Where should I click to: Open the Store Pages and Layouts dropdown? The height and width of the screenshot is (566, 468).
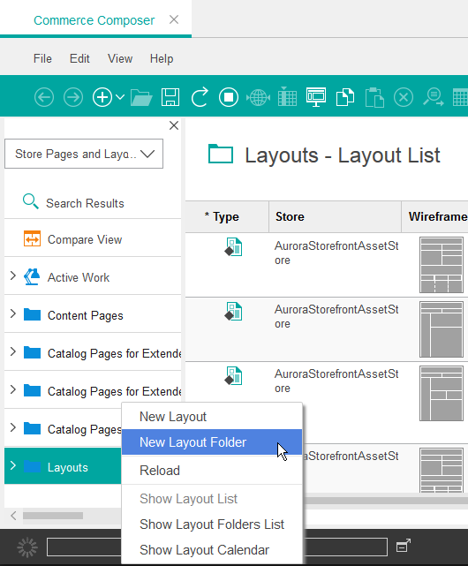[84, 154]
